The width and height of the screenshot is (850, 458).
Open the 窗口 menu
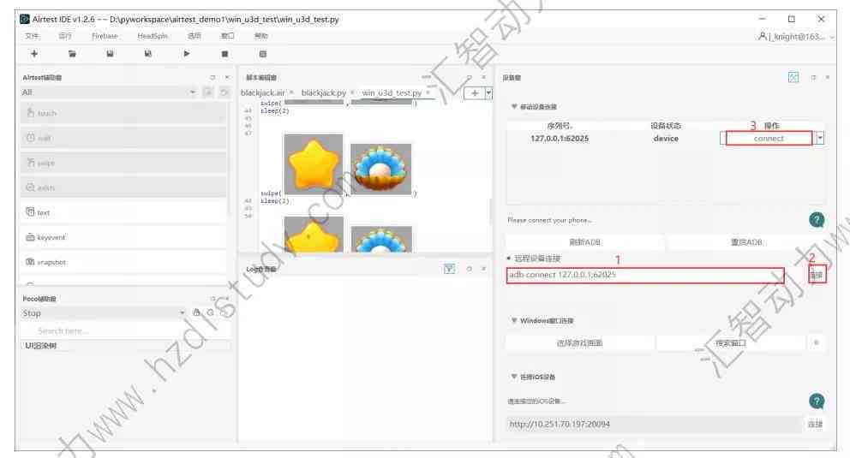click(x=228, y=36)
